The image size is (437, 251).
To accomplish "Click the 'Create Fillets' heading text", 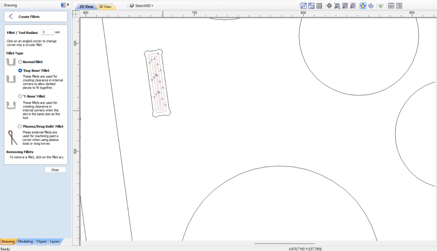I will click(29, 17).
